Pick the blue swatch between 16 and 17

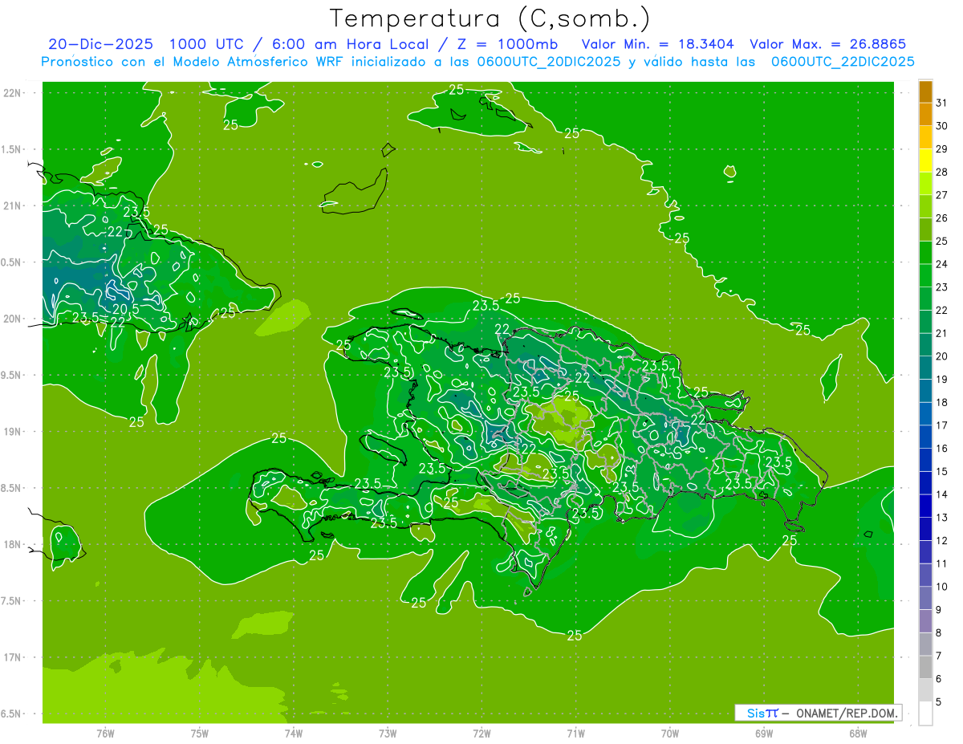pyautogui.click(x=925, y=437)
